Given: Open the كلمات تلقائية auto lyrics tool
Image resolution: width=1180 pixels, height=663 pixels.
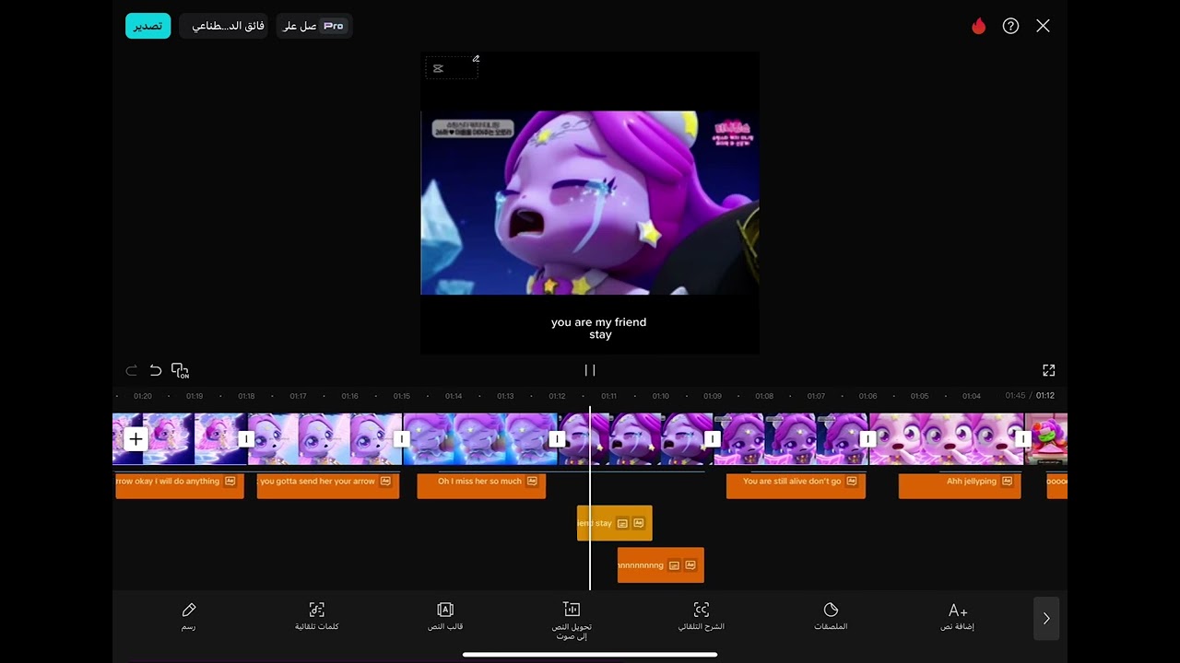Looking at the screenshot, I should (317, 616).
